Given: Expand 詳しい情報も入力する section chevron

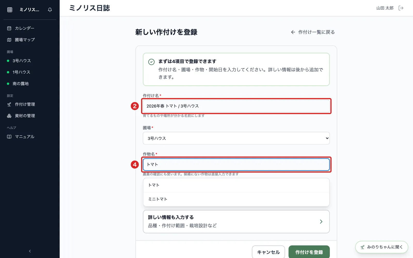Looking at the screenshot, I should click(x=321, y=222).
